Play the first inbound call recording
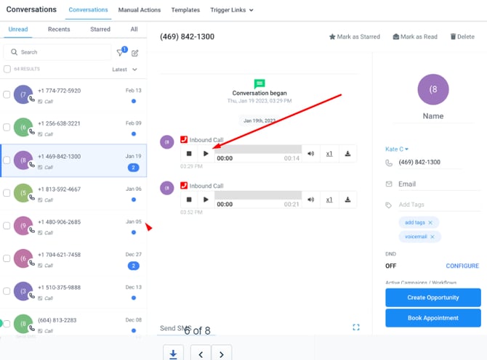487x360 pixels. 206,154
